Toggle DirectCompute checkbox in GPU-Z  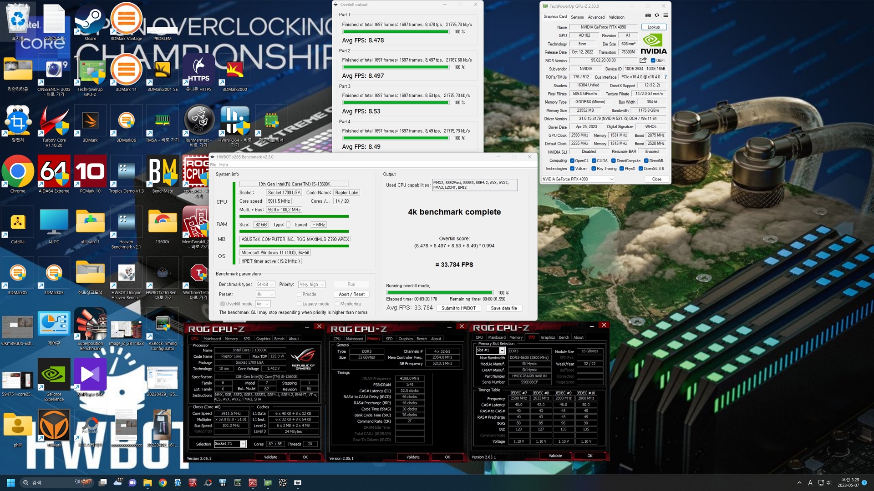[x=614, y=160]
